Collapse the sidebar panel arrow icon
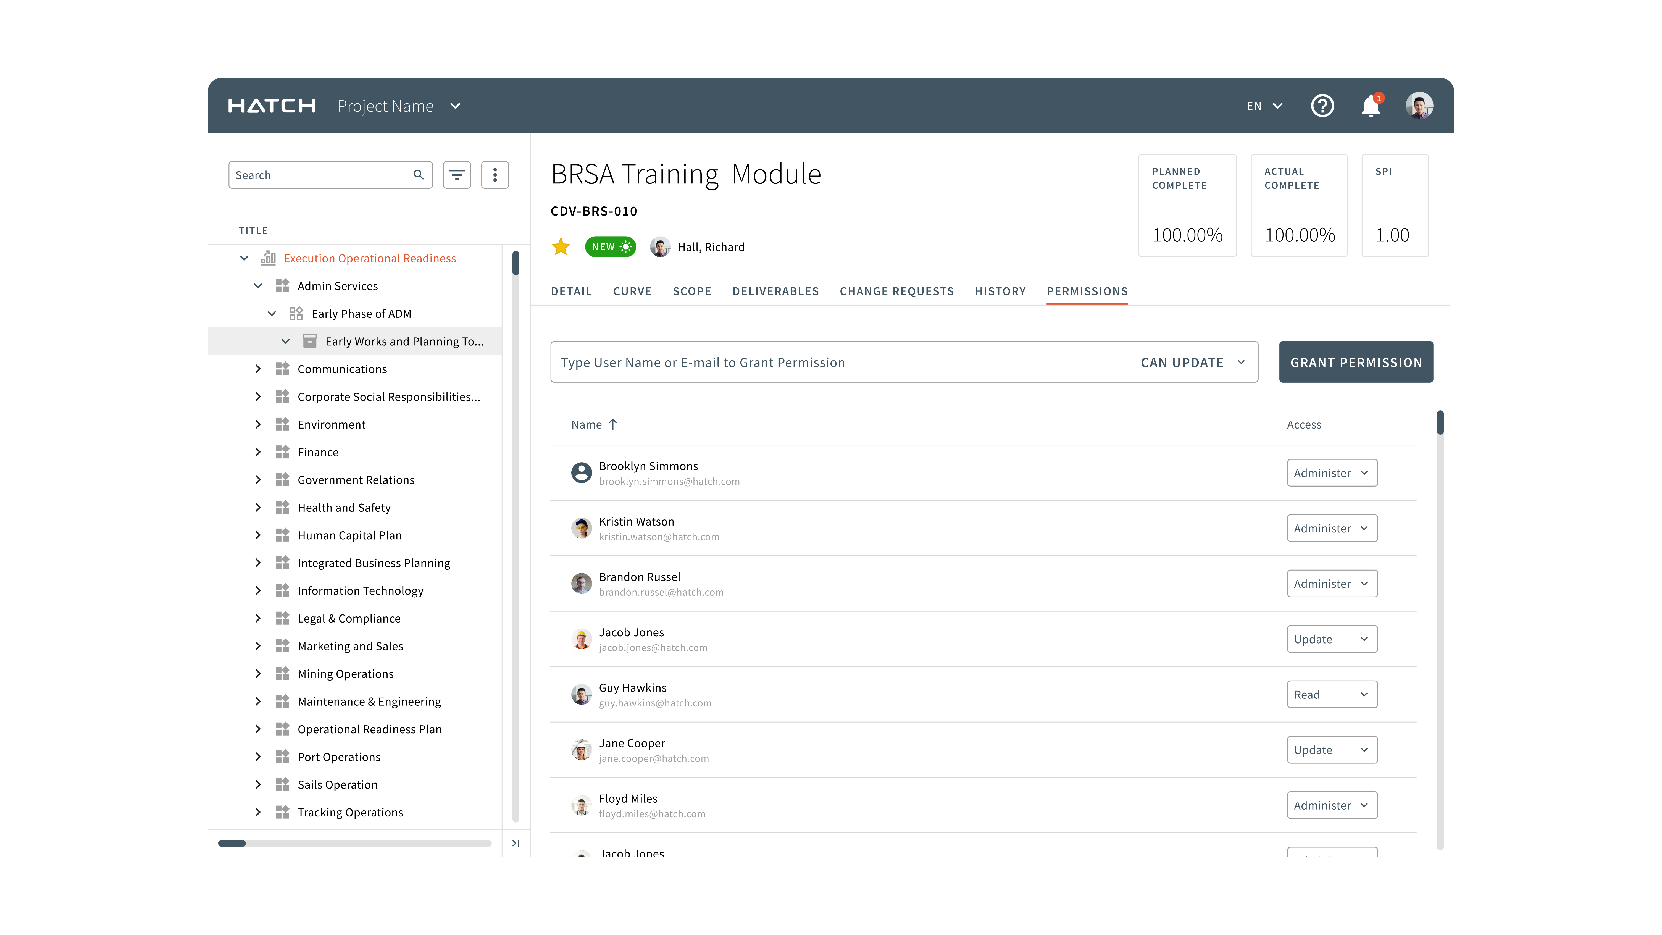The width and height of the screenshot is (1662, 935). [x=516, y=843]
